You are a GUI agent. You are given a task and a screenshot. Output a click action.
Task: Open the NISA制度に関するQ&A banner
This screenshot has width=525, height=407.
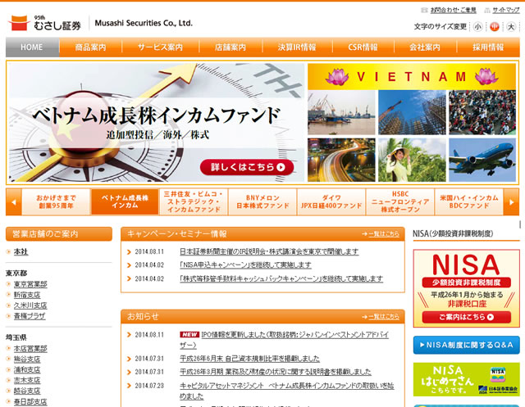tap(467, 346)
